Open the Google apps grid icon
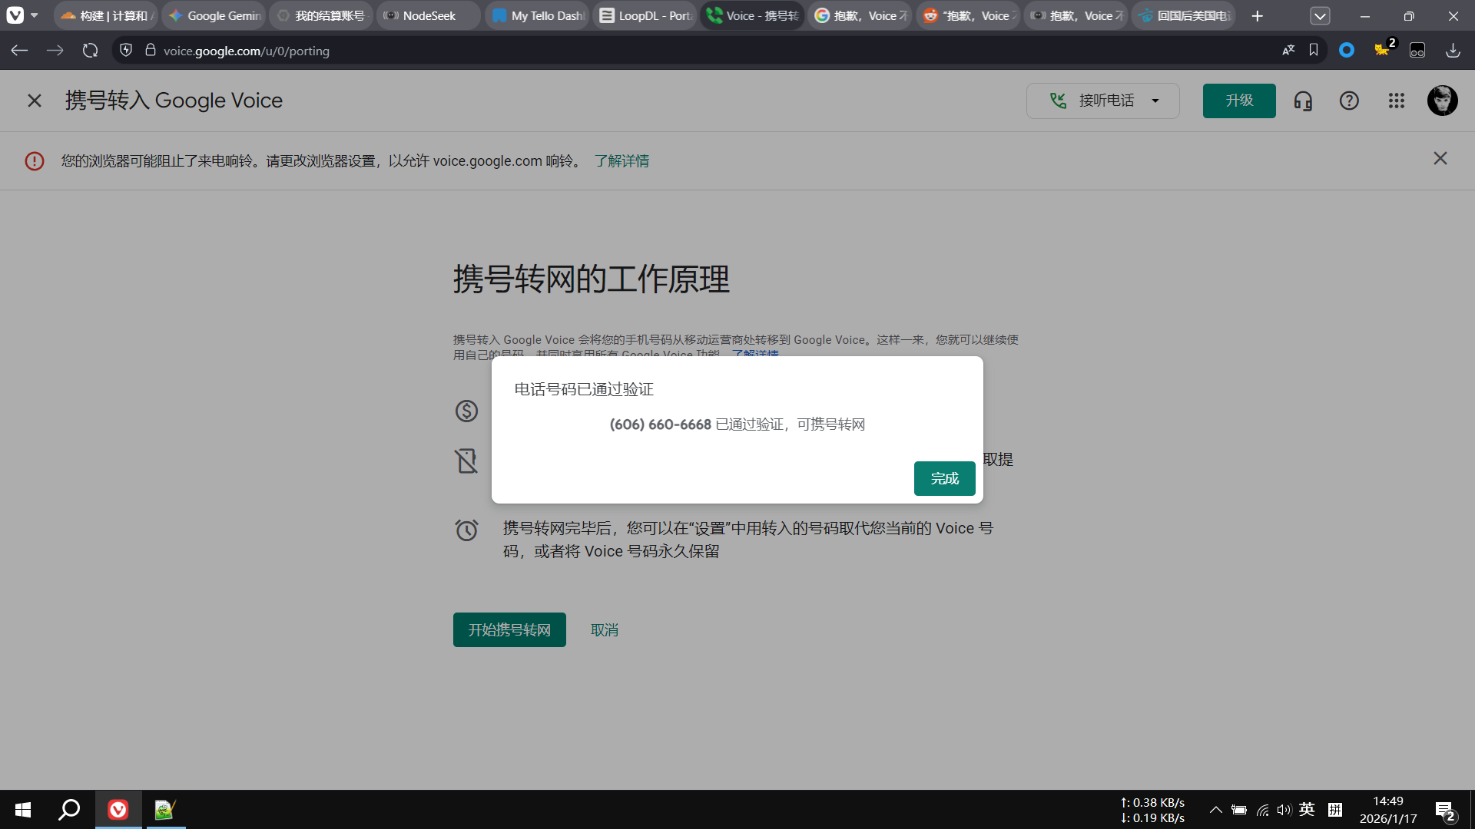The image size is (1475, 829). pos(1396,101)
